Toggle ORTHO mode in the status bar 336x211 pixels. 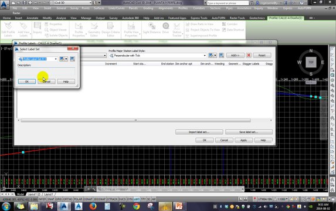[68, 199]
